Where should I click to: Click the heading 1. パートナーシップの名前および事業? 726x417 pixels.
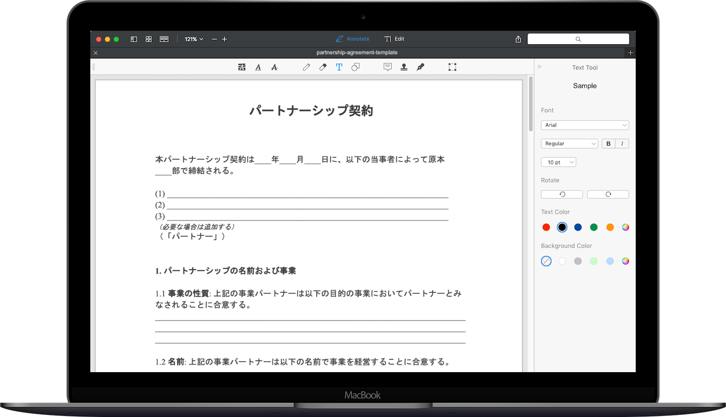[225, 271]
